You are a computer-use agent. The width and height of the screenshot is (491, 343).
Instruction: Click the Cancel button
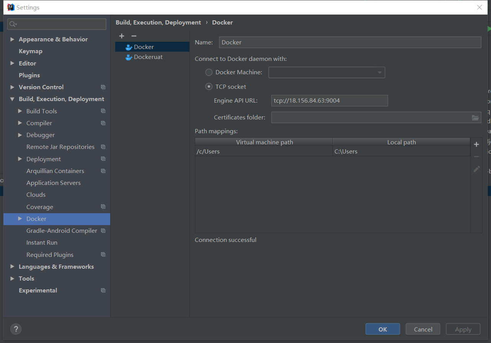click(x=423, y=329)
